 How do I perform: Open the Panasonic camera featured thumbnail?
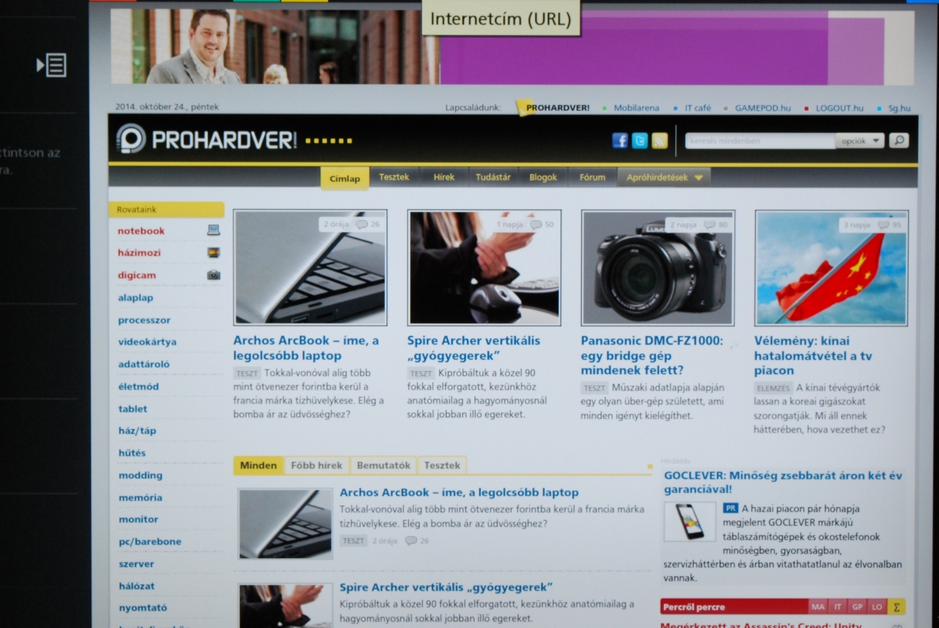[658, 267]
